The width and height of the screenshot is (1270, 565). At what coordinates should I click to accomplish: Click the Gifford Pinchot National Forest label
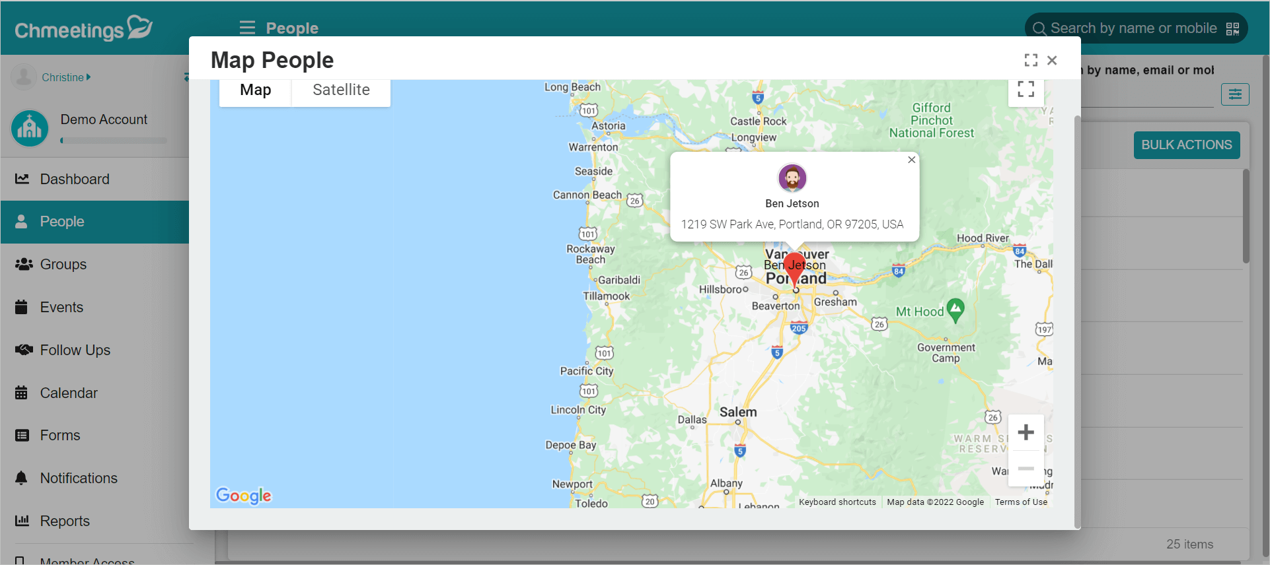point(932,120)
